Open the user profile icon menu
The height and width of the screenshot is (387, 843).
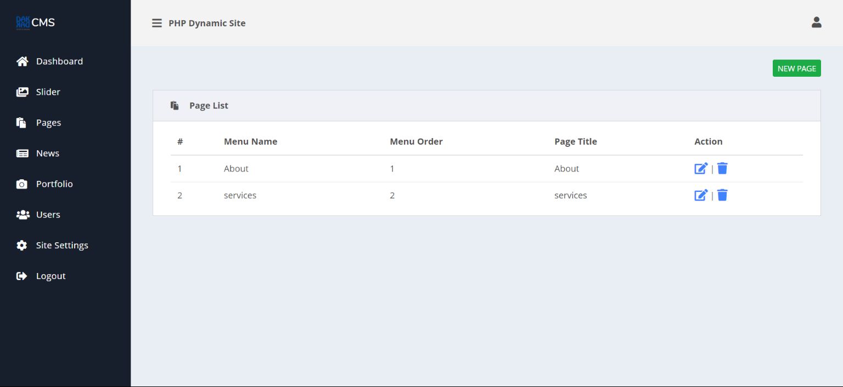[x=816, y=22]
